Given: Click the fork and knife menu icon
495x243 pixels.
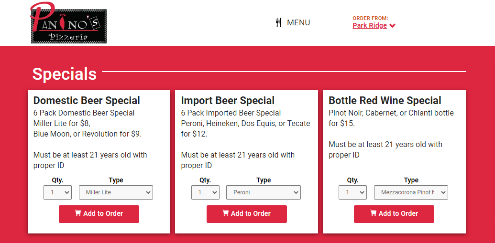Looking at the screenshot, I should [279, 22].
